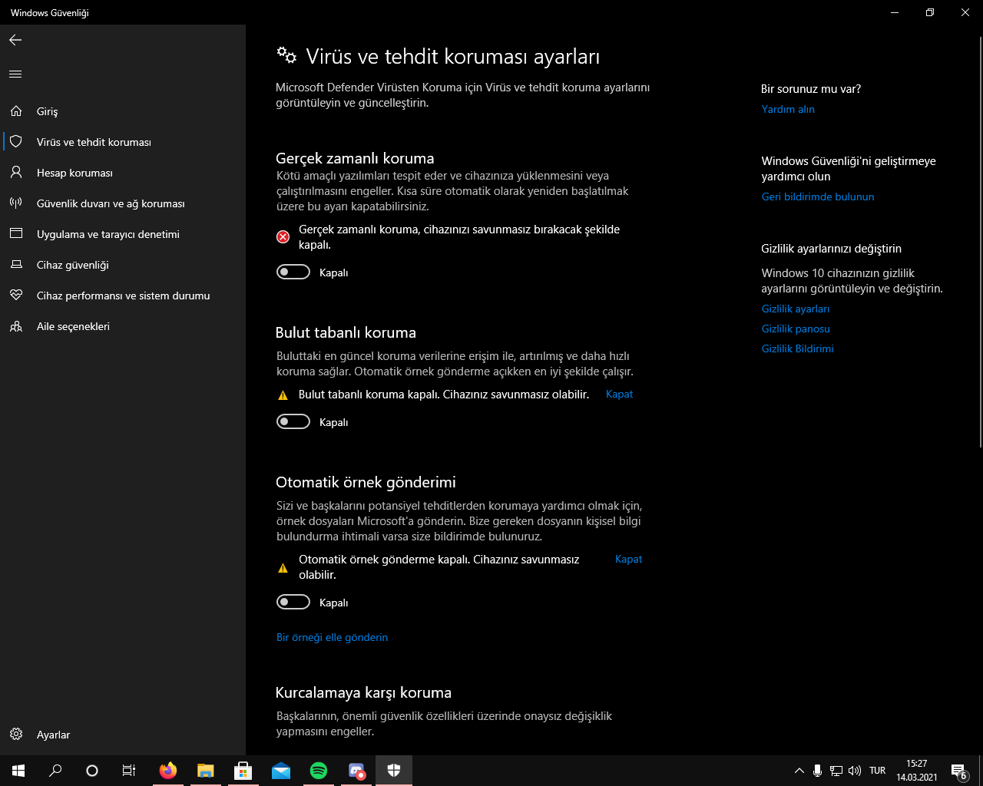Open Cortana circle on taskbar

pos(92,771)
